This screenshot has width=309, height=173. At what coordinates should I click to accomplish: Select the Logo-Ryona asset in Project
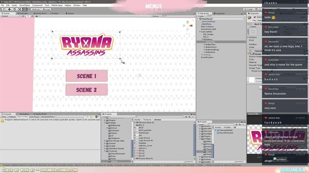coord(144,138)
